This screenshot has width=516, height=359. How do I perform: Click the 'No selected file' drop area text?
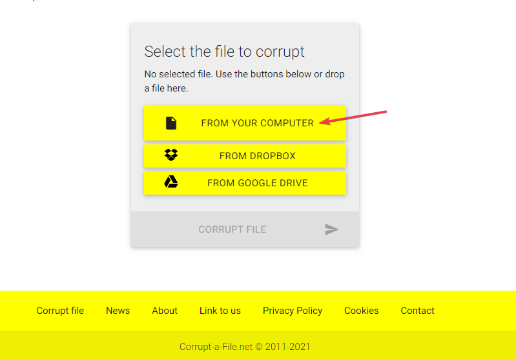[244, 81]
